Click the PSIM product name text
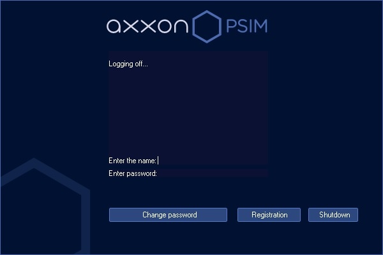Viewport: 383px width, 255px height. (246, 26)
